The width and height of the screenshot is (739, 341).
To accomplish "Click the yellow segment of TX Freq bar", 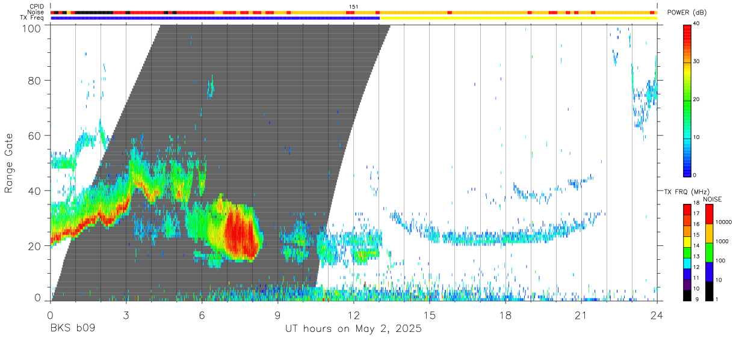I will (x=518, y=18).
